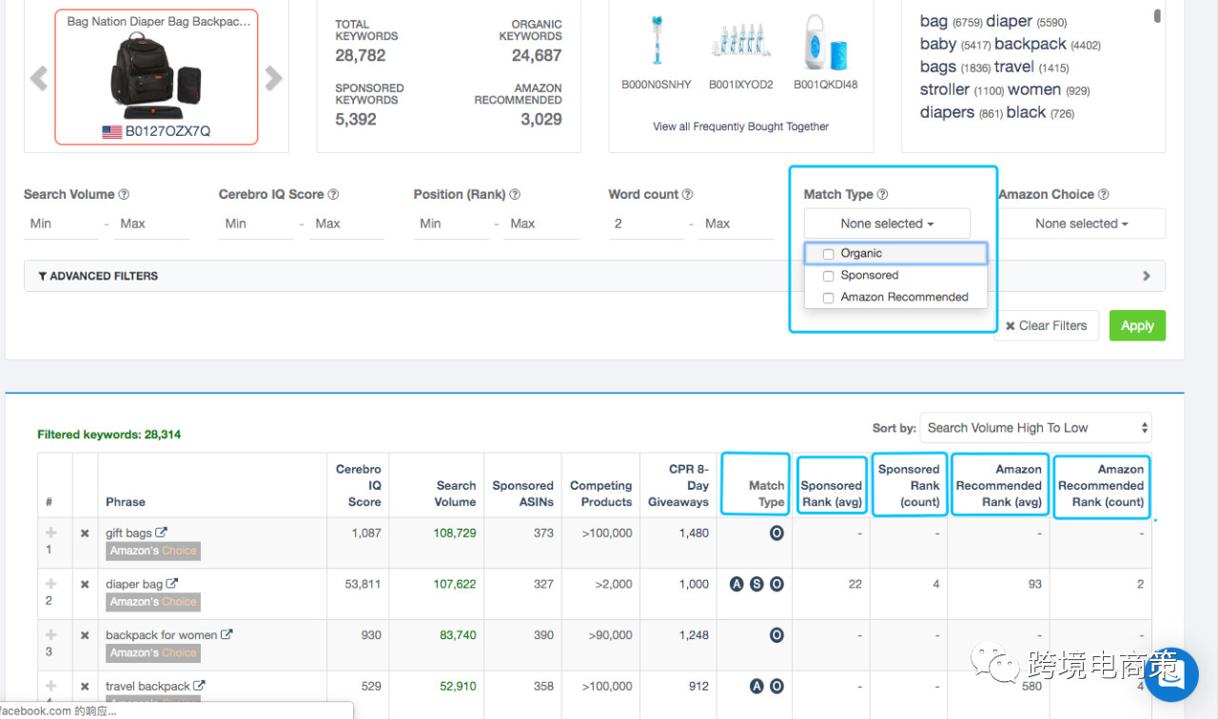
Task: Open Search Volume help tooltip icon
Action: 124,194
